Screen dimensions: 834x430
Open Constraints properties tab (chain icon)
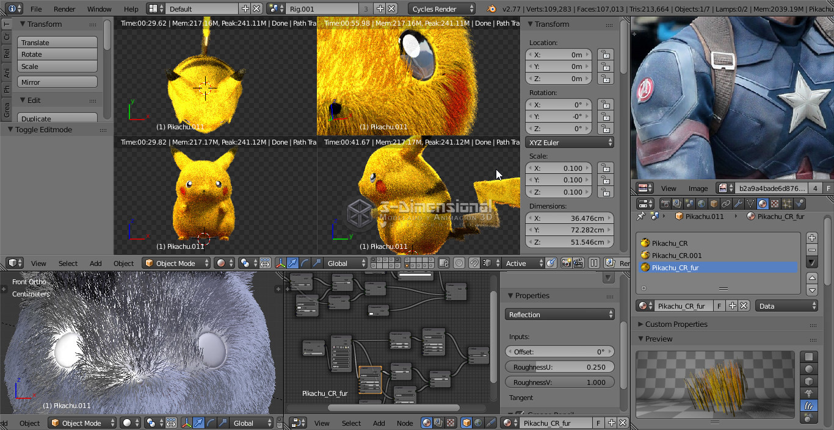coord(727,204)
